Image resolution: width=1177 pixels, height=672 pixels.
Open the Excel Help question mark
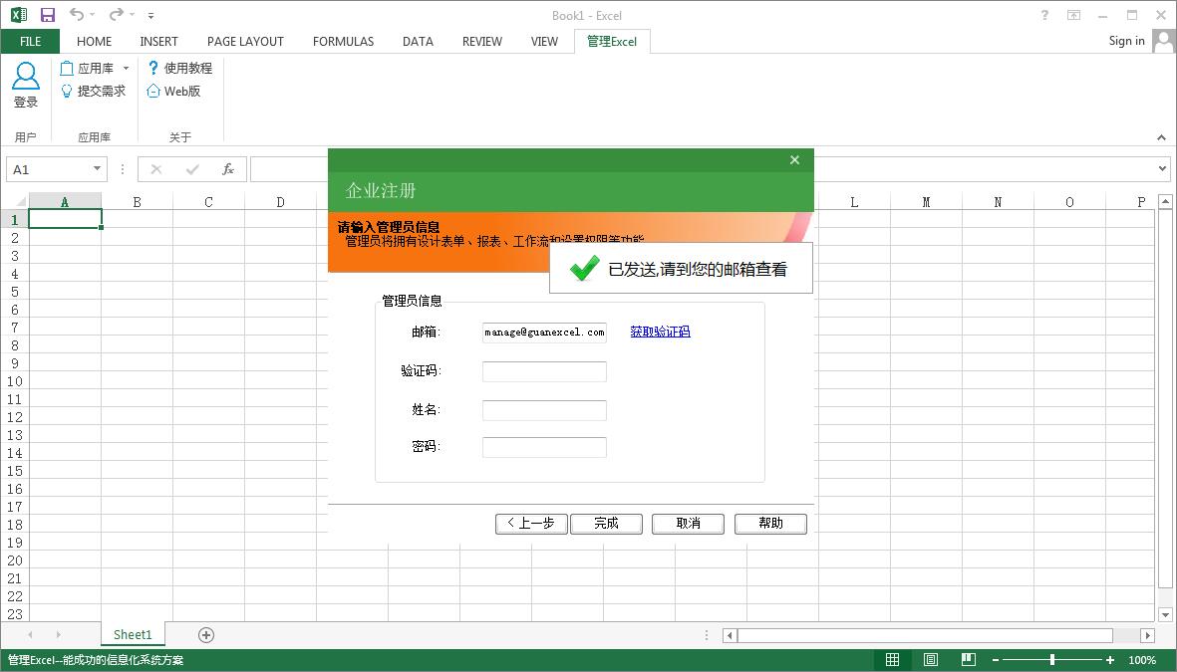tap(1044, 15)
